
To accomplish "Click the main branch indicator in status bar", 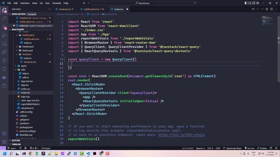I will 12,148.
